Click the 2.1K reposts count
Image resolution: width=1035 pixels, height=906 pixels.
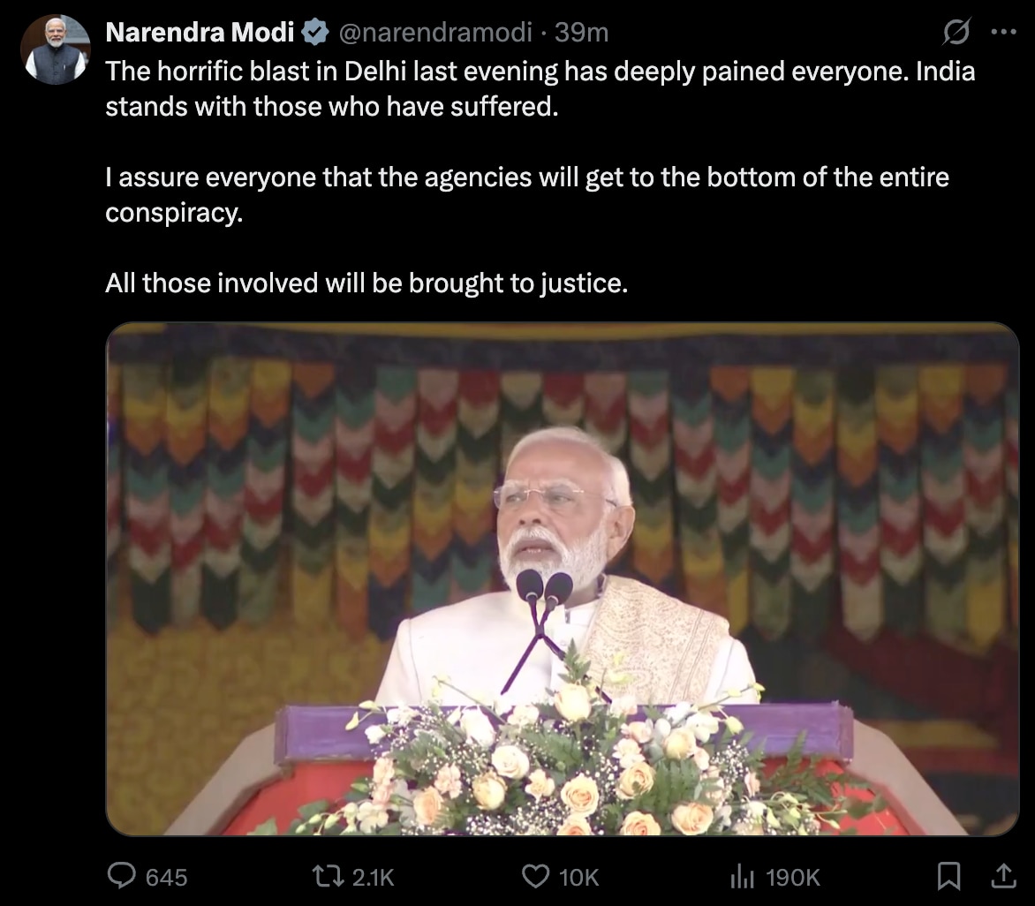coord(375,877)
